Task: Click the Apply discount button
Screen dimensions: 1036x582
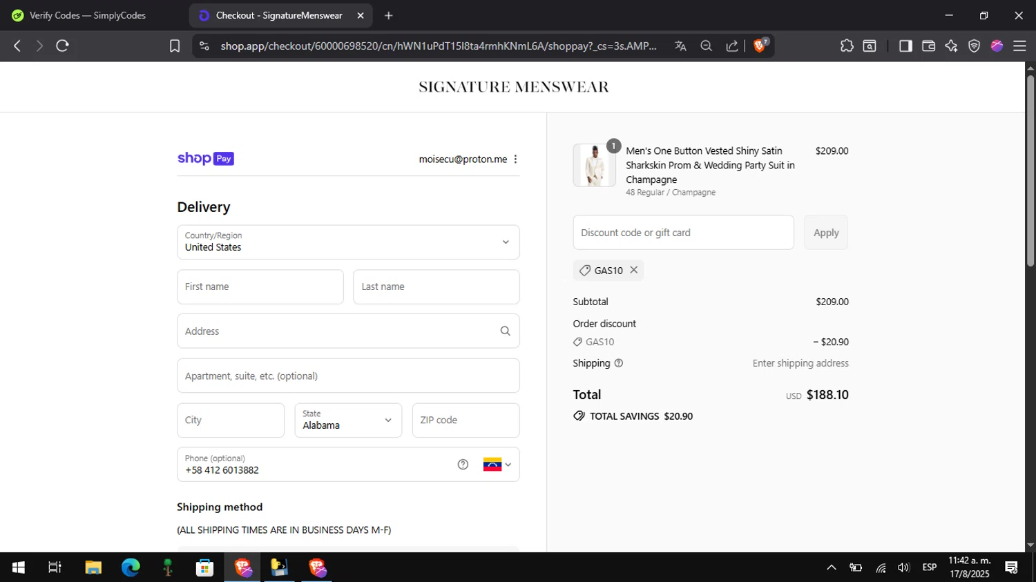Action: point(826,233)
